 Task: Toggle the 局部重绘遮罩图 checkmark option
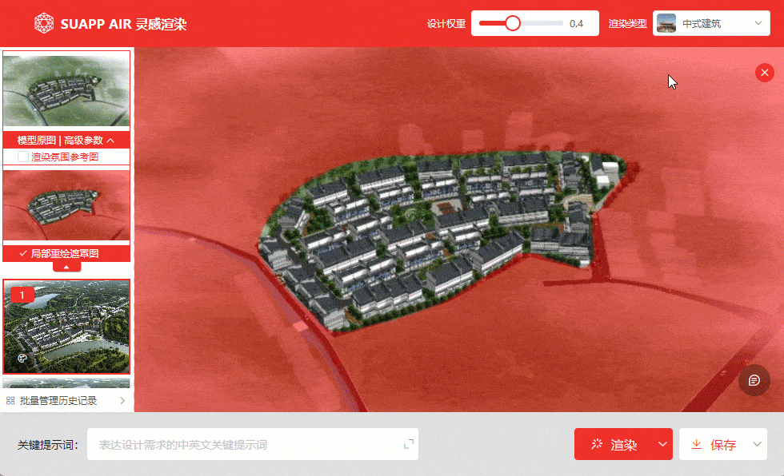tap(23, 253)
